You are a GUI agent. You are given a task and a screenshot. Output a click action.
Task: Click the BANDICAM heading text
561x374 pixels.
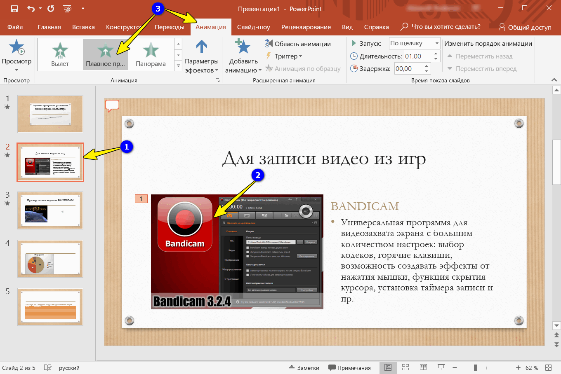tap(365, 206)
